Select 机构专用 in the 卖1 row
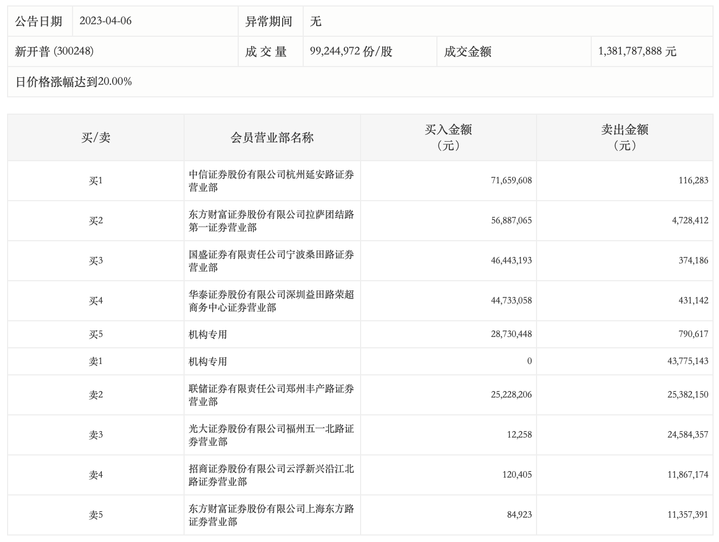The width and height of the screenshot is (719, 542). click(x=208, y=361)
